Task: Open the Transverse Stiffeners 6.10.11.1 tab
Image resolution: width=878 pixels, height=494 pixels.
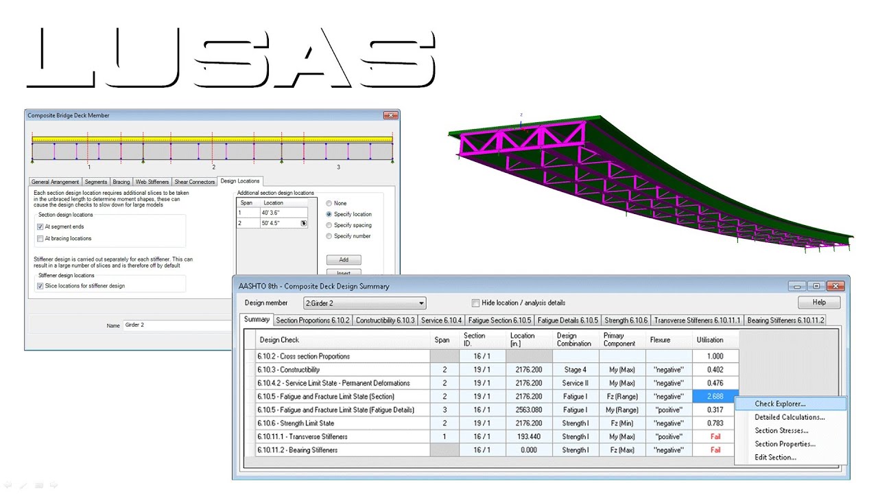Action: [x=698, y=320]
